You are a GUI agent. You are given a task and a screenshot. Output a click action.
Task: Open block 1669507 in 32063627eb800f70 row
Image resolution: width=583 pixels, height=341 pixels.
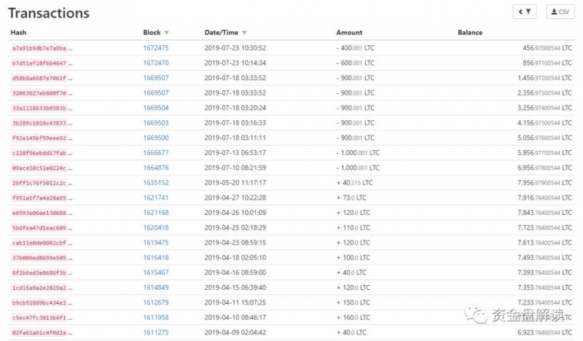(156, 93)
